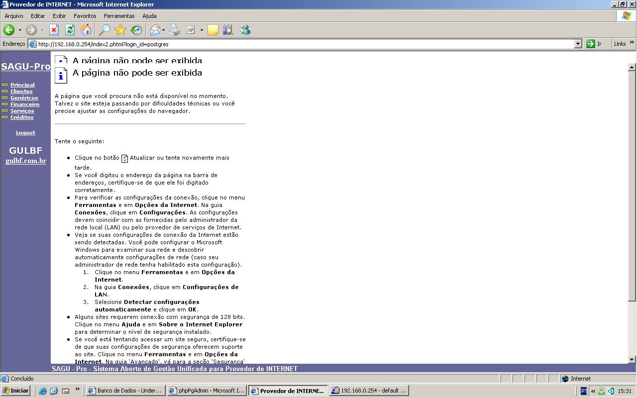Click the Windows flag throbber logo
Viewport: 637px width, 398px height.
pos(626,16)
